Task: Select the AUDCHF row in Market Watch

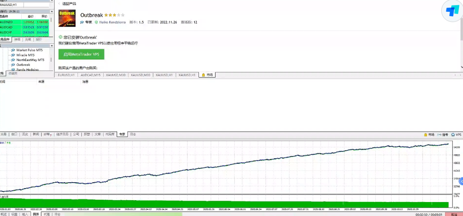Action: (x=24, y=32)
